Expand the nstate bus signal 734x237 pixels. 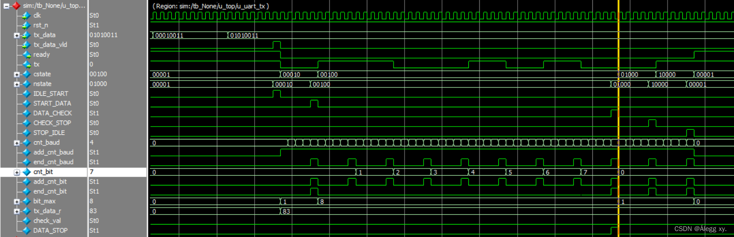(17, 84)
